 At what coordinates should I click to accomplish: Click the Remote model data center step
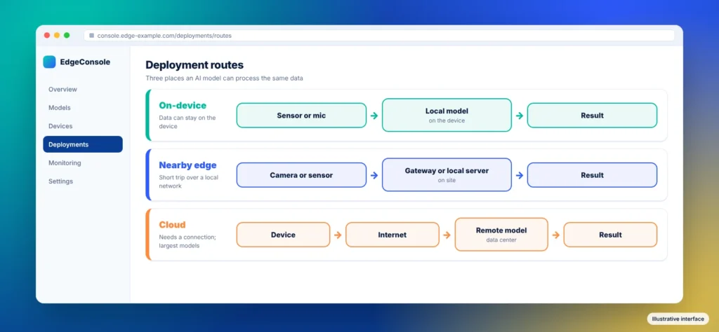(501, 234)
